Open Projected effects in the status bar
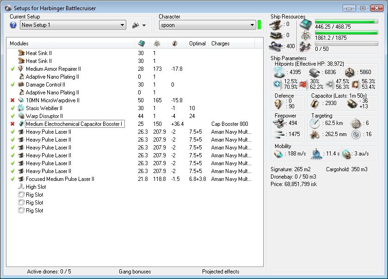The height and width of the screenshot is (279, 388). [x=221, y=272]
